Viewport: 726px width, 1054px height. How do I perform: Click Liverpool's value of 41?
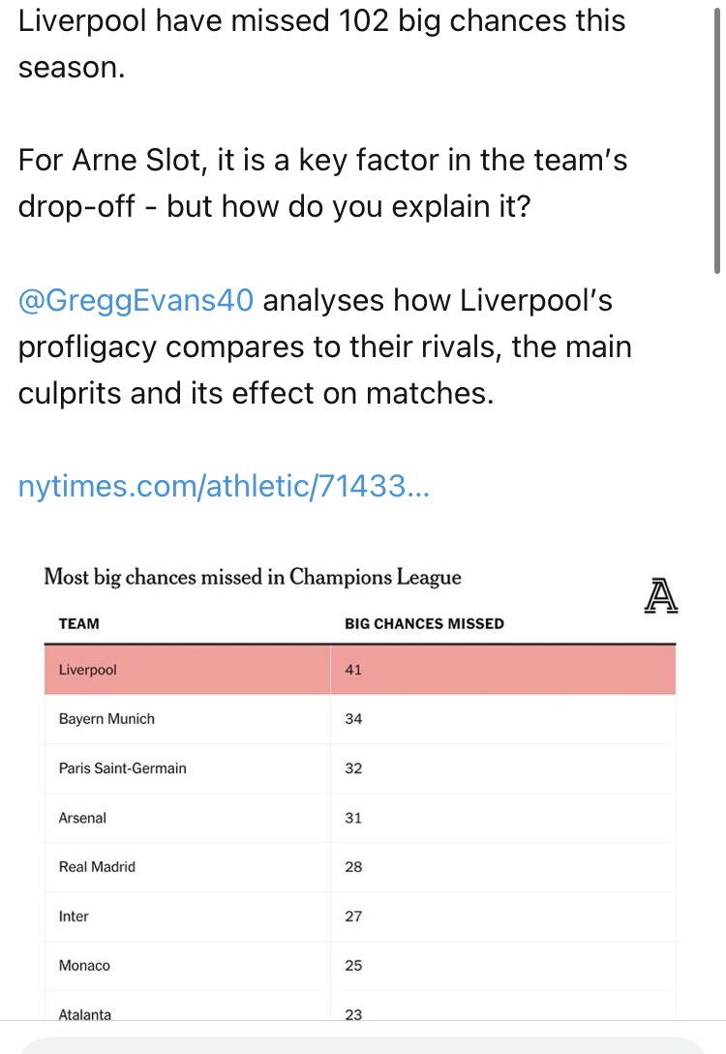353,670
